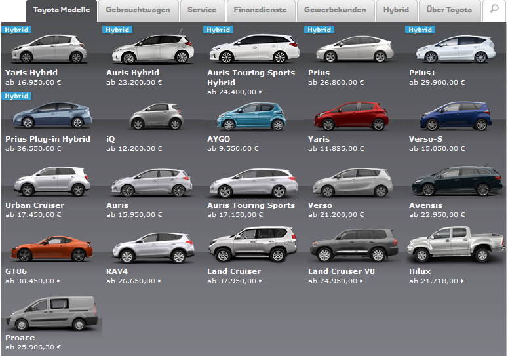
Task: Open the Urban Cruiser name link
Action: click(35, 205)
